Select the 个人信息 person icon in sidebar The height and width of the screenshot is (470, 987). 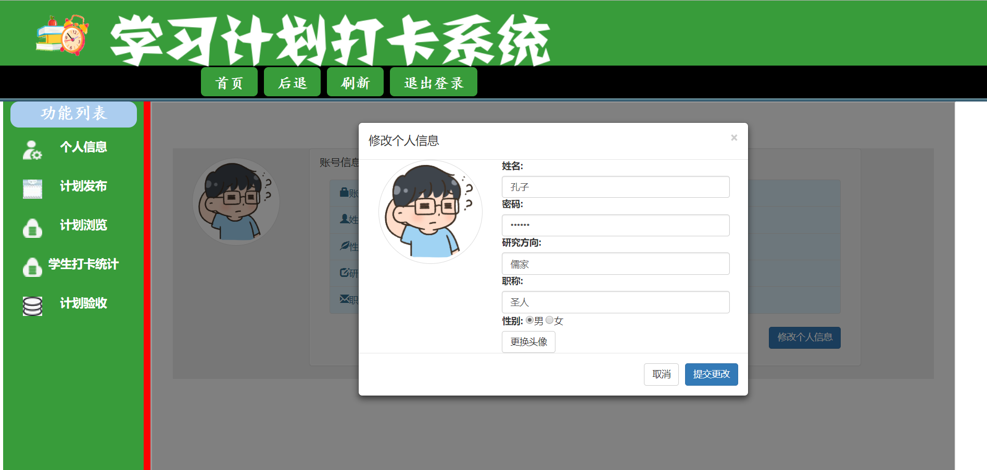[x=32, y=148]
